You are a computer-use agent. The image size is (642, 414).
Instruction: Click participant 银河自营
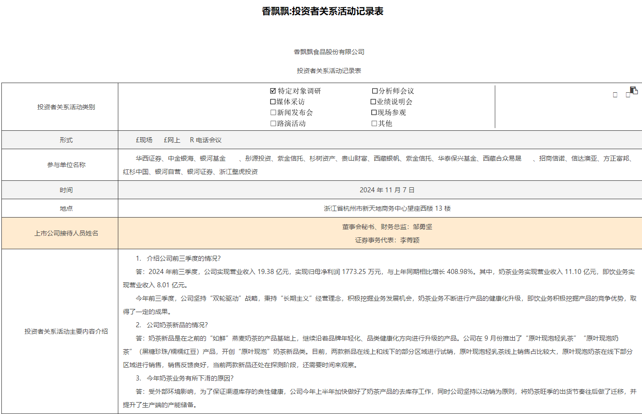coord(168,172)
